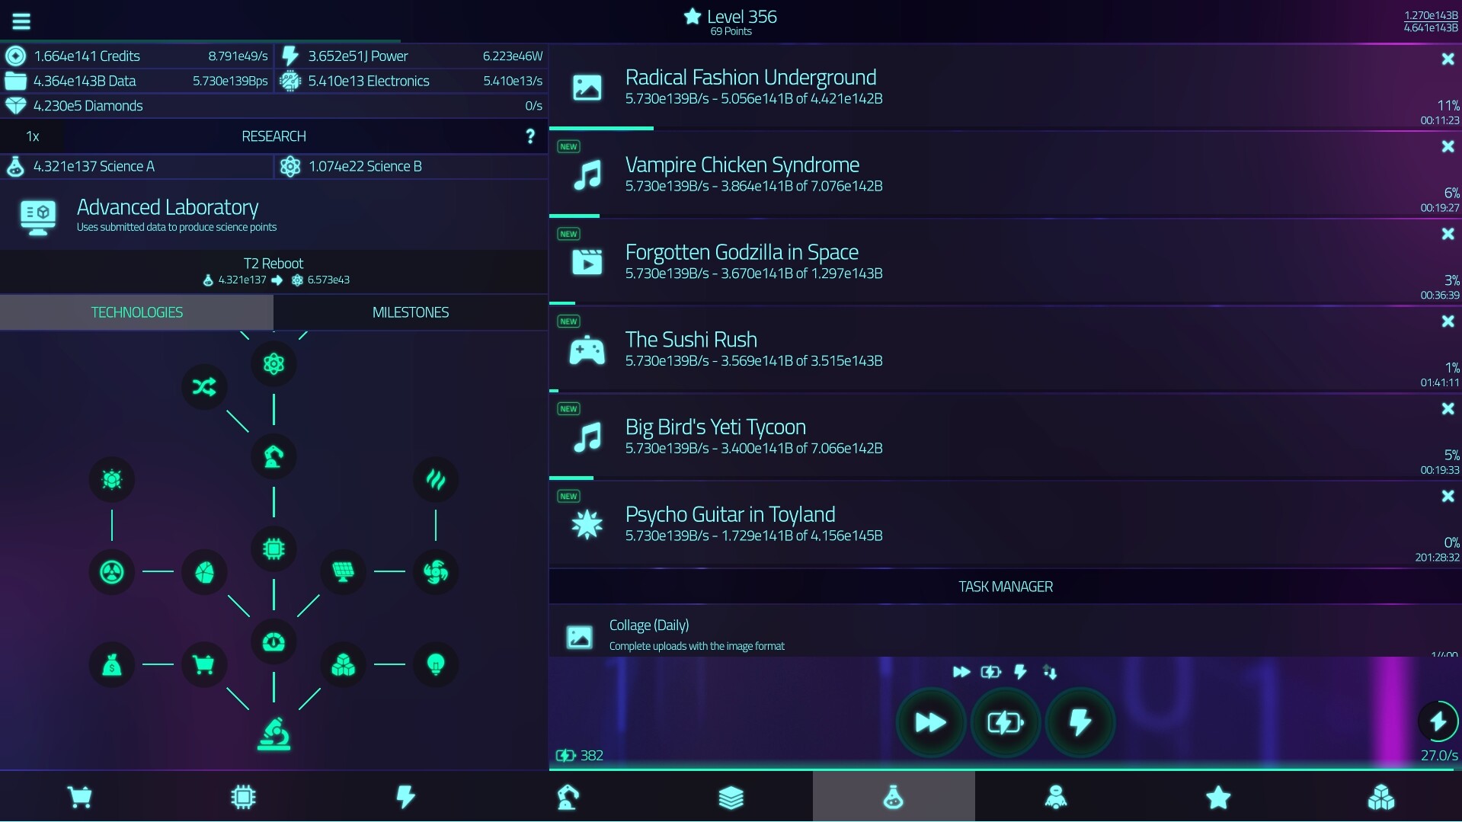
Task: Open the hamburger menu in top-left corner
Action: (x=21, y=21)
